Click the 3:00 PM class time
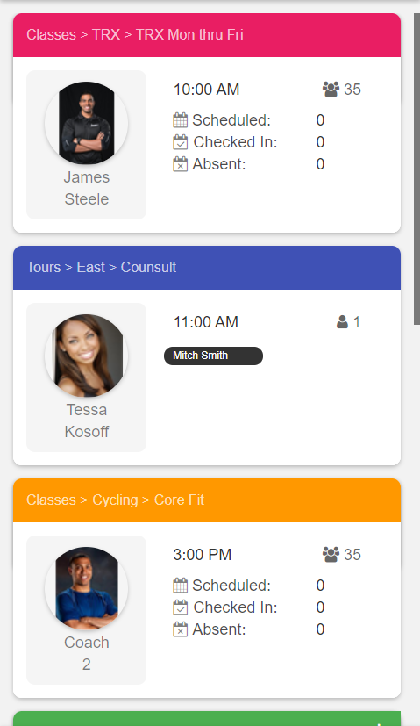The image size is (420, 726). tap(203, 555)
